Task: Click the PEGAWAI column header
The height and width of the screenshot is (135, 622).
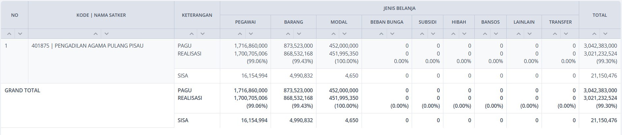Action: [x=245, y=22]
